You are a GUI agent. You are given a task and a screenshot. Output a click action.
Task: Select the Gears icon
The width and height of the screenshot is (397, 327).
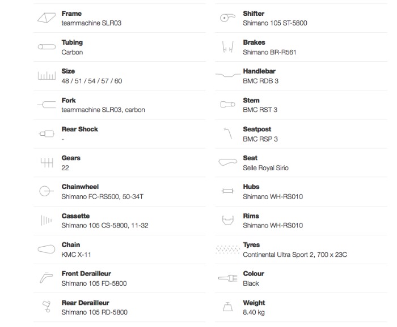click(x=47, y=162)
